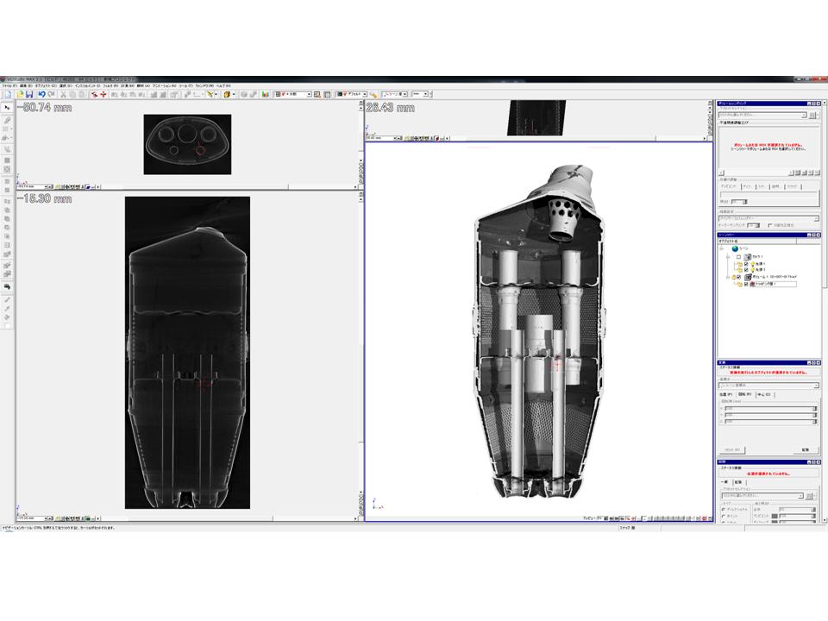The width and height of the screenshot is (828, 621).
Task: Click the Redo arrow icon
Action: coord(52,94)
